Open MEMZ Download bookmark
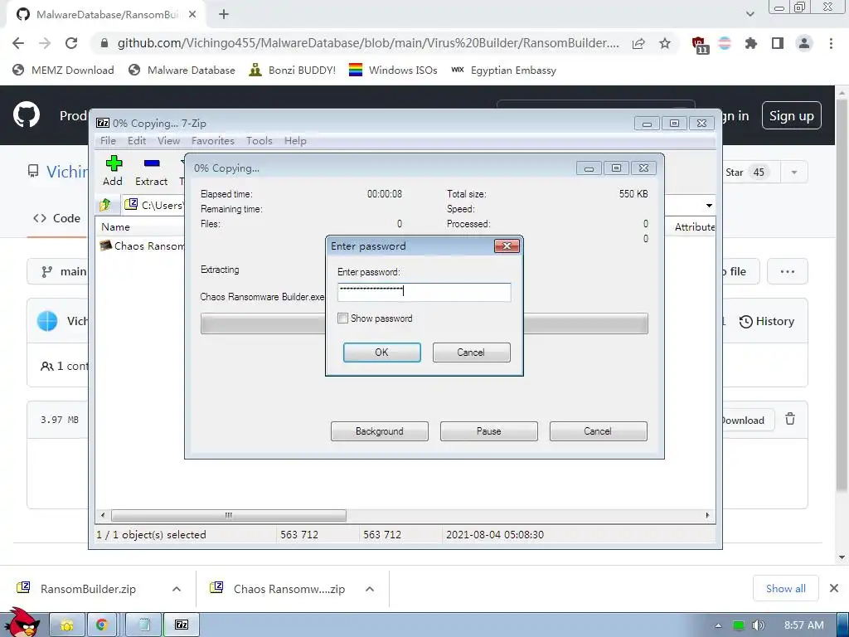The image size is (849, 637). (x=63, y=71)
